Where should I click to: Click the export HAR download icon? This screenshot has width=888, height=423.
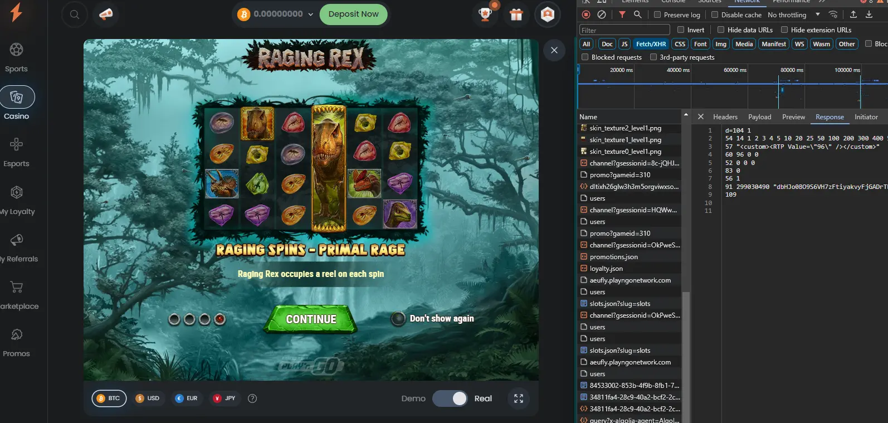869,14
